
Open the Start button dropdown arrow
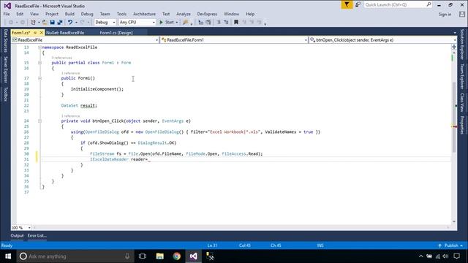(x=177, y=23)
